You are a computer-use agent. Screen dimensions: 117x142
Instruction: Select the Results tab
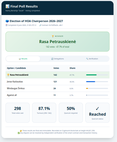[23, 59]
